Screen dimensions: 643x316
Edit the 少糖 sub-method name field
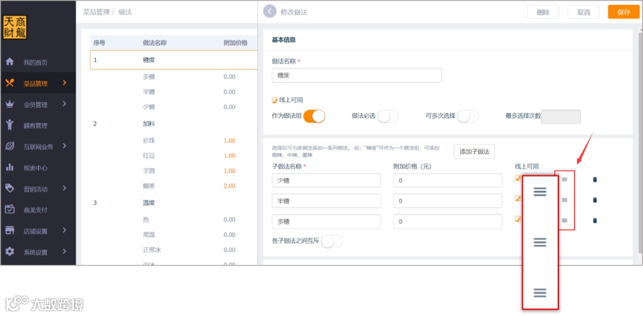pyautogui.click(x=326, y=181)
